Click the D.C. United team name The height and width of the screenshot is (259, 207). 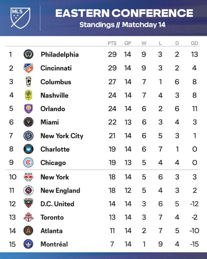coord(57,204)
